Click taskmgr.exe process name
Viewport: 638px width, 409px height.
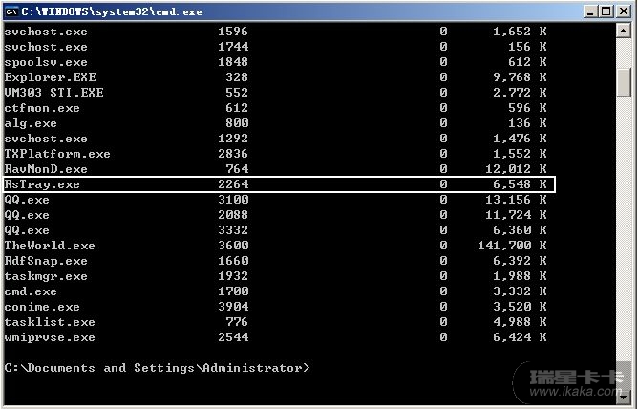pyautogui.click(x=46, y=276)
